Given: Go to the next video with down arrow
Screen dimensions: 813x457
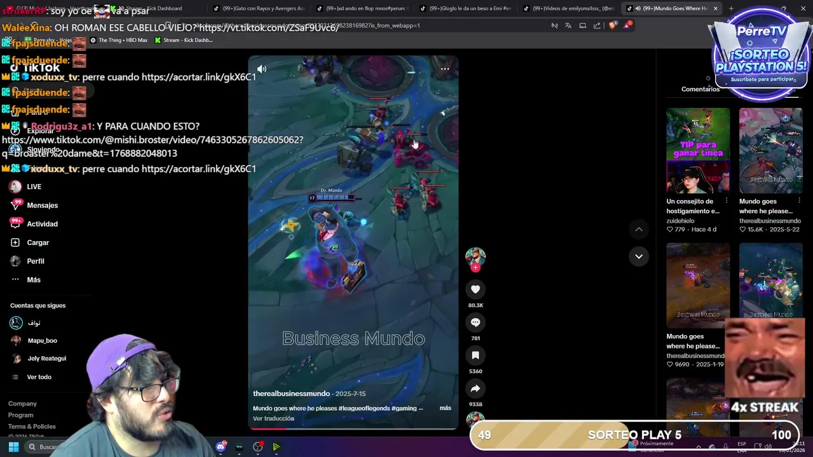Looking at the screenshot, I should (639, 256).
